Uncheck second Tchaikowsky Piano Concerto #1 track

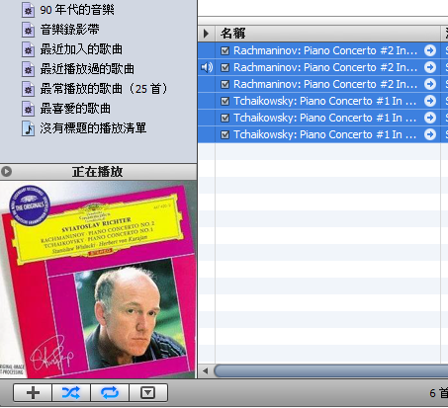[x=224, y=118]
